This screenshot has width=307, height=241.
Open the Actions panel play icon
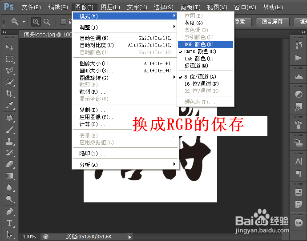(x=299, y=58)
